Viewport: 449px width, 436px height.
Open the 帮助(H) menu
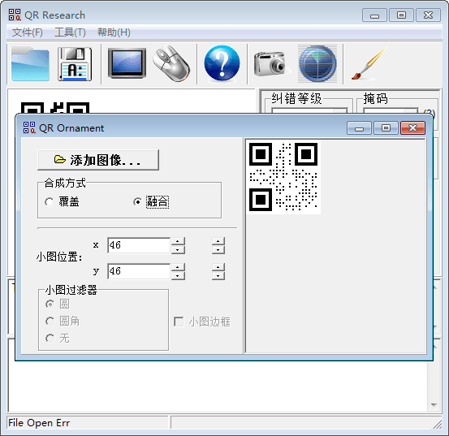click(x=114, y=32)
